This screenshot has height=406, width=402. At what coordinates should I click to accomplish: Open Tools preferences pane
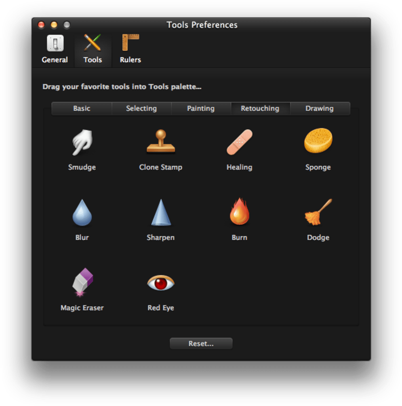click(93, 49)
